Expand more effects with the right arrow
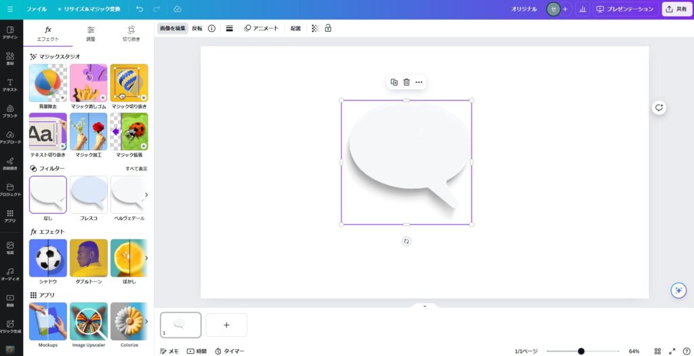 coord(146,258)
